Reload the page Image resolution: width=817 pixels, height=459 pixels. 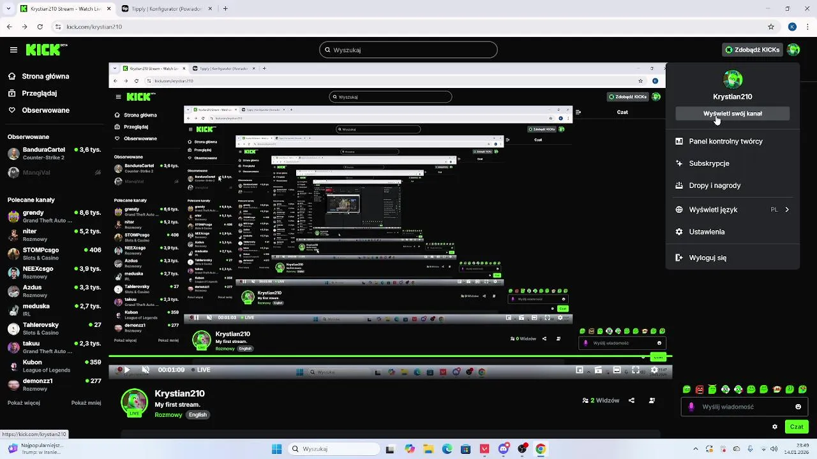[40, 27]
